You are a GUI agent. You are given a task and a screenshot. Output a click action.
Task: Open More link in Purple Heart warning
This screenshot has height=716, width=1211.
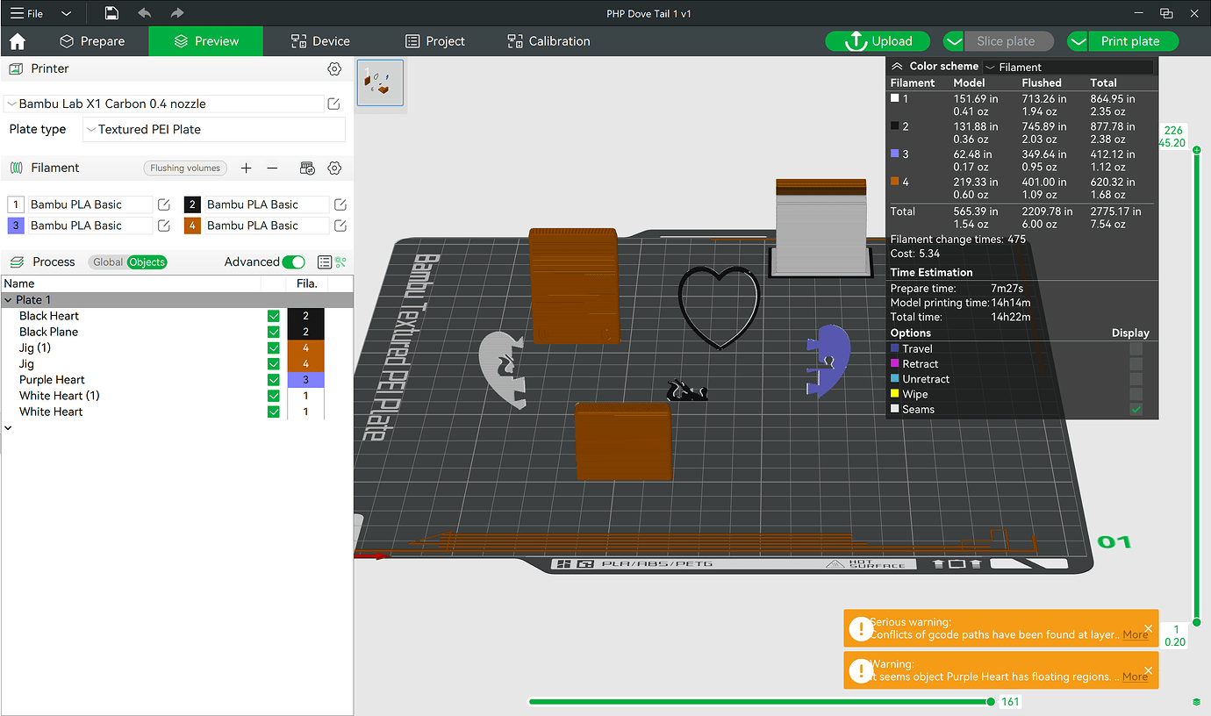coord(1135,677)
